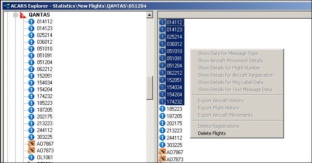Screen dimensions: 312x163
Task: Select highlighted 025214 in right list
Action: [175, 37]
